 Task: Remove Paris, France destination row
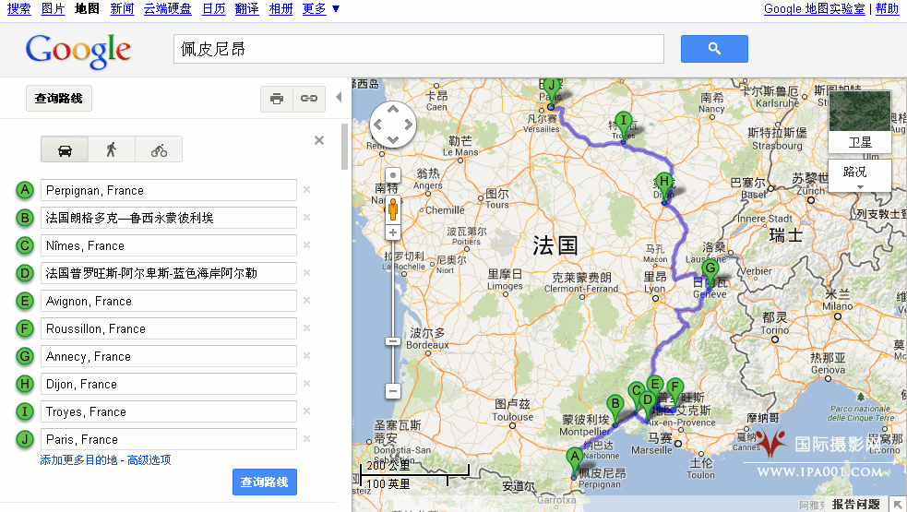306,439
